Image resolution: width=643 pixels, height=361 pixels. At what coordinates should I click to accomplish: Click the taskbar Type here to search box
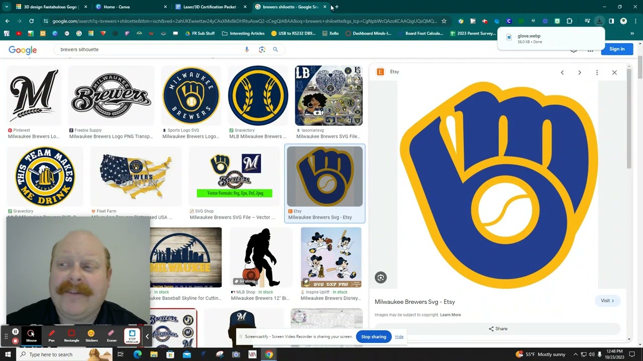point(65,354)
